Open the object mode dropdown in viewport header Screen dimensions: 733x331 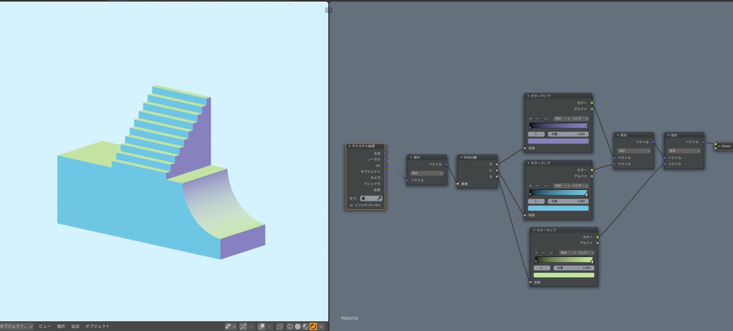click(x=16, y=327)
